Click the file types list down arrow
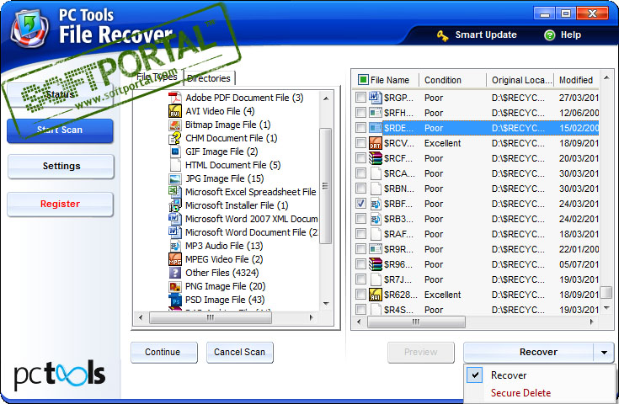The image size is (619, 404). click(x=326, y=303)
